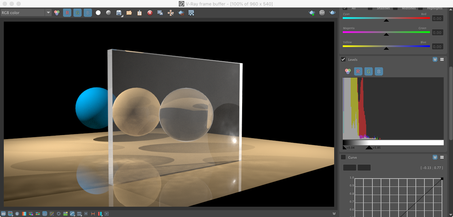The height and width of the screenshot is (217, 453).
Task: Toggle white balance orange-blue gradient icon
Action: 24,214
